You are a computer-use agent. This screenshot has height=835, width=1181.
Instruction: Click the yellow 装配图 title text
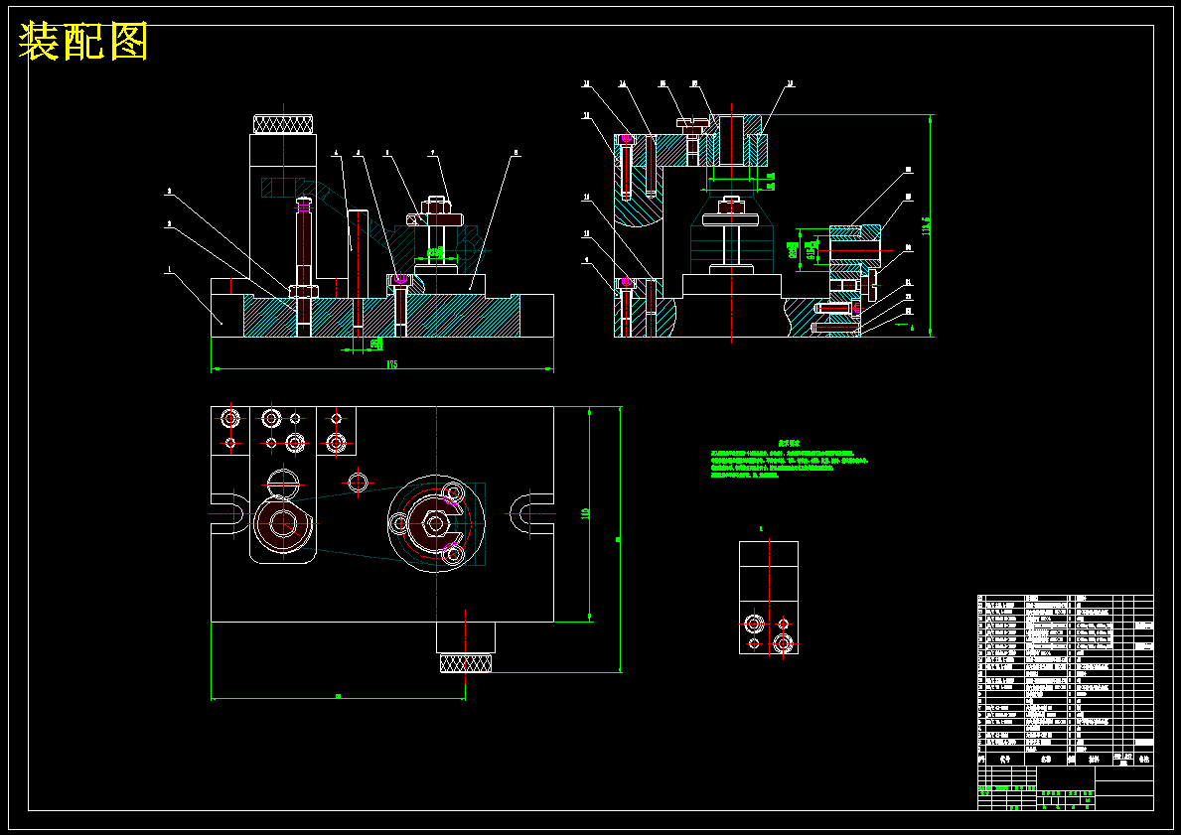coord(83,42)
